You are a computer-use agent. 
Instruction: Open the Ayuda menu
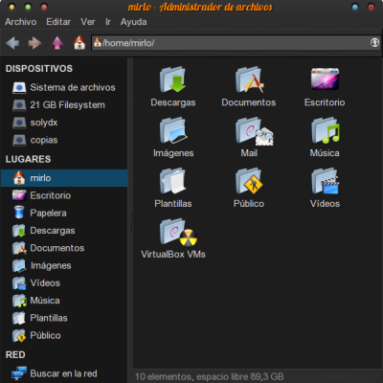click(x=134, y=22)
